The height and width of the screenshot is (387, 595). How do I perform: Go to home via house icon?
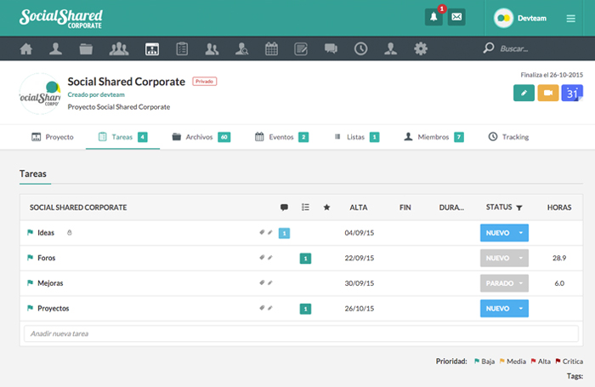(26, 48)
